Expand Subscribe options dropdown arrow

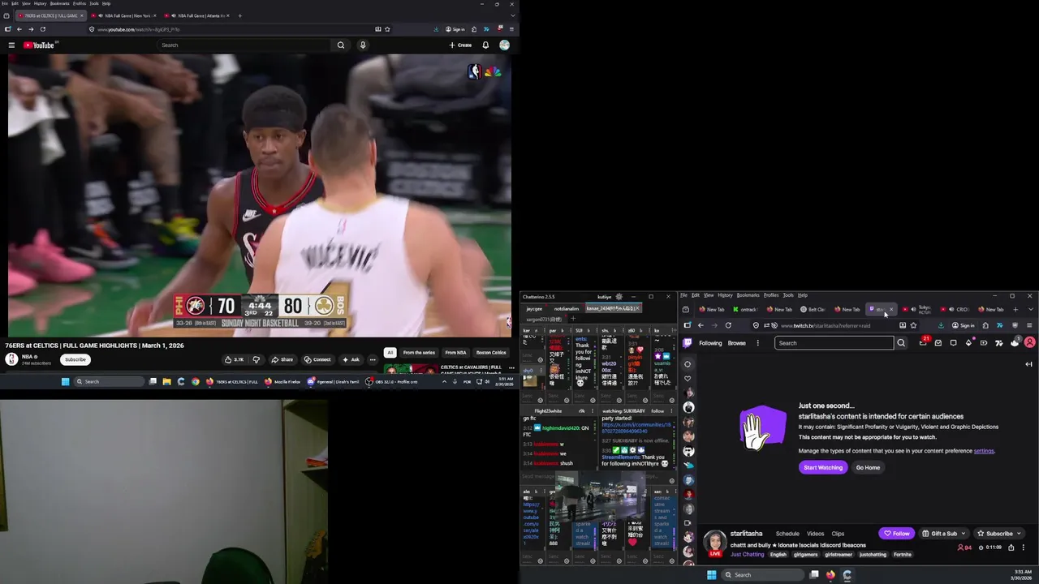(x=1019, y=534)
